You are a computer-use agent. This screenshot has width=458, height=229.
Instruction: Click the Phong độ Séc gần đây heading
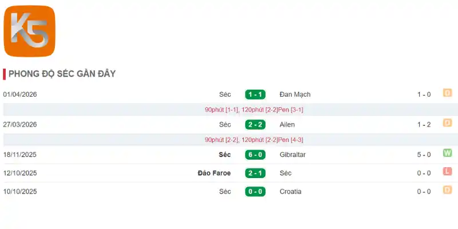62,74
